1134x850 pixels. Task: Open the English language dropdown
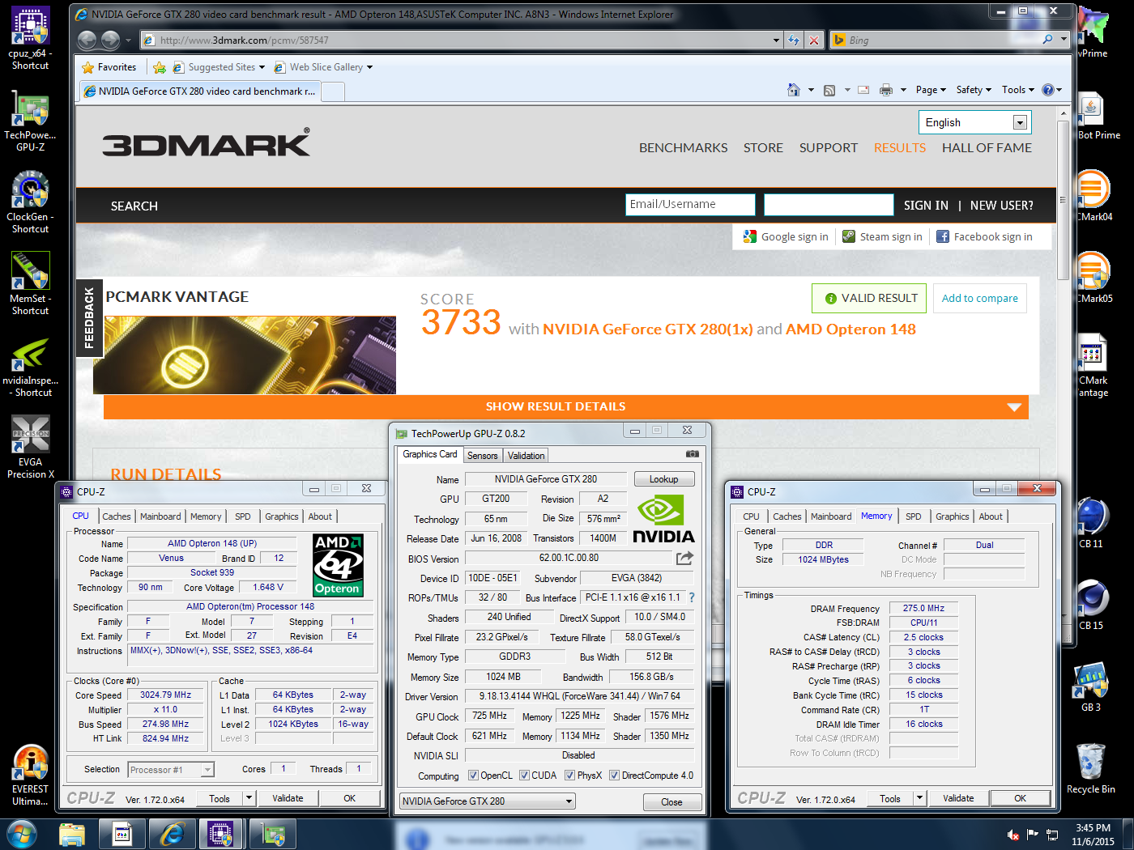974,122
